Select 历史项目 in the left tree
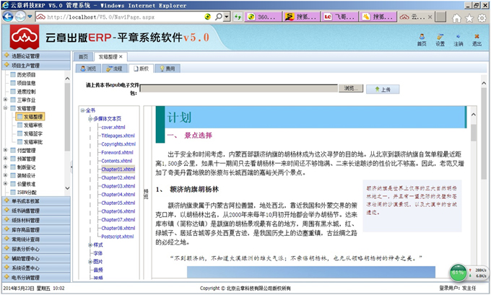The height and width of the screenshot is (295, 491). [26, 74]
